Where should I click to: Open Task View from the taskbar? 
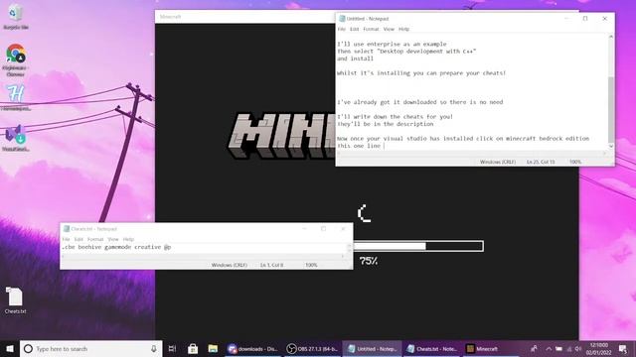(172, 348)
